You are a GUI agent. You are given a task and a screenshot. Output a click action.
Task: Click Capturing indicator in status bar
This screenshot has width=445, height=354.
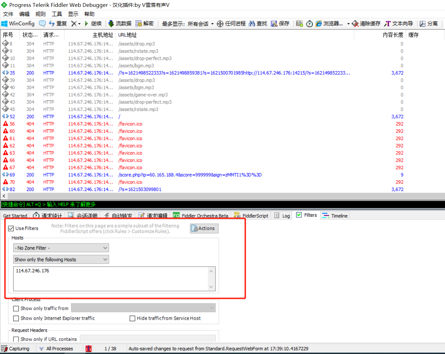15,349
